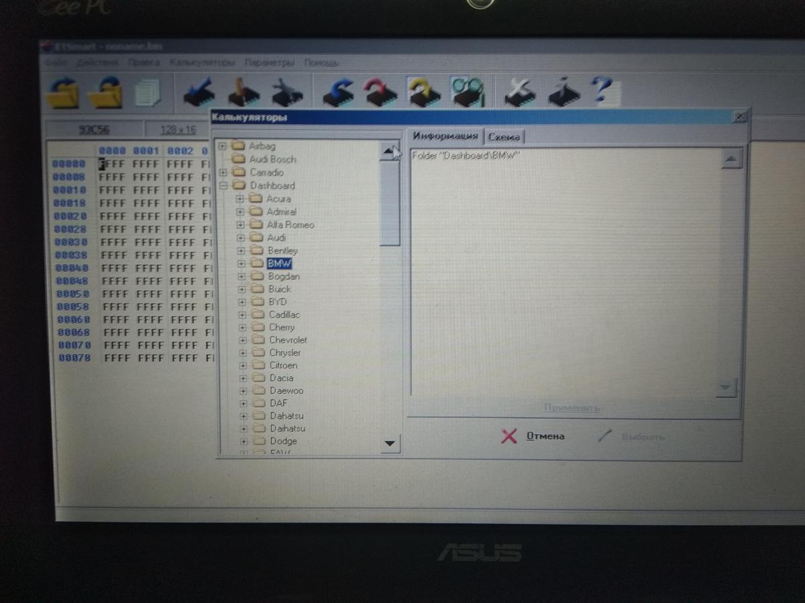Click the 93C56 chip type button
Viewport: 805px width, 603px height.
point(94,129)
